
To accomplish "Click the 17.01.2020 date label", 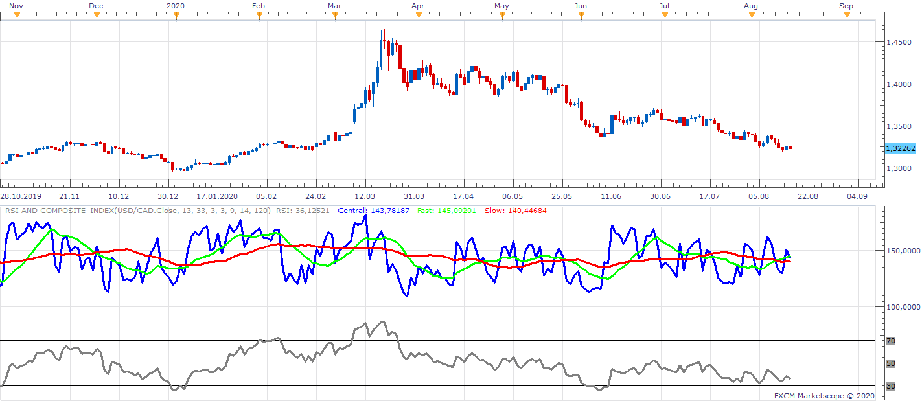I will 217,196.
